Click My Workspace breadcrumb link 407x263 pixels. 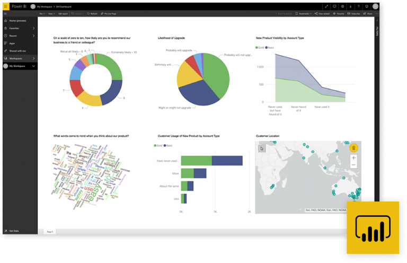coord(45,7)
